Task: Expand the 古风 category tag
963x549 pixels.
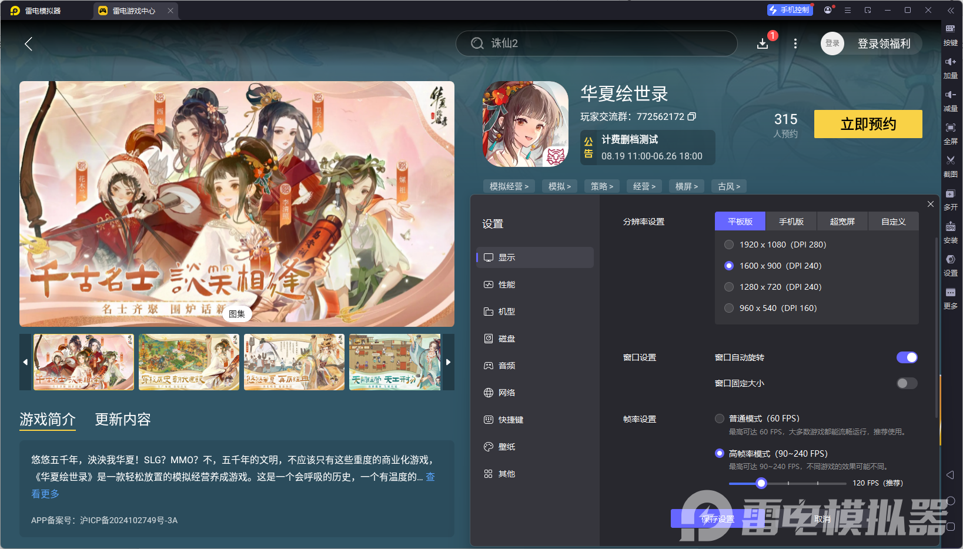Action: tap(728, 186)
